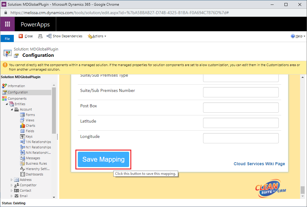
Task: Open the Help dropdown arrow
Action: point(305,36)
